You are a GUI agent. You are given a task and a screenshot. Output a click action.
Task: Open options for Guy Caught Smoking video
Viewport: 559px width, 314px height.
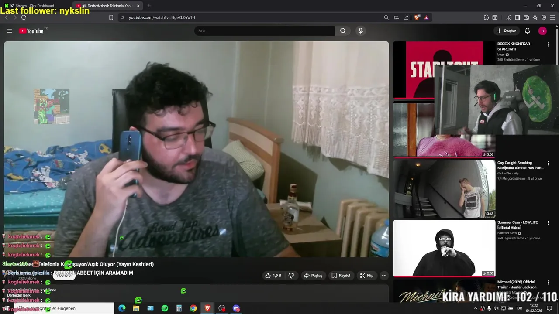[549, 164]
